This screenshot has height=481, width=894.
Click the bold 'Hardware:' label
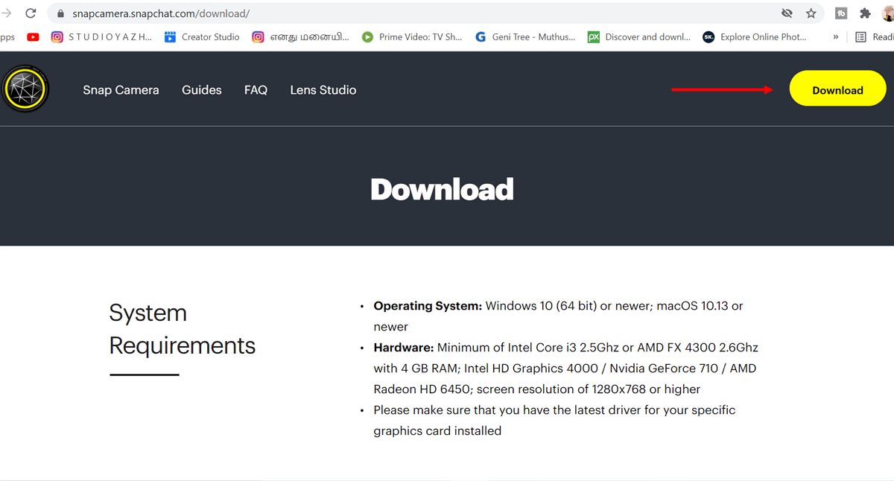pyautogui.click(x=404, y=348)
